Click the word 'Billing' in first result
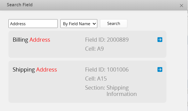 coord(20,40)
